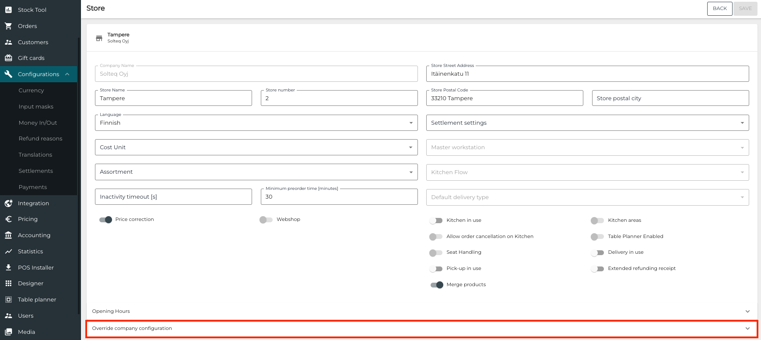Click the Gift cards icon in sidebar
The width and height of the screenshot is (761, 340).
click(8, 58)
